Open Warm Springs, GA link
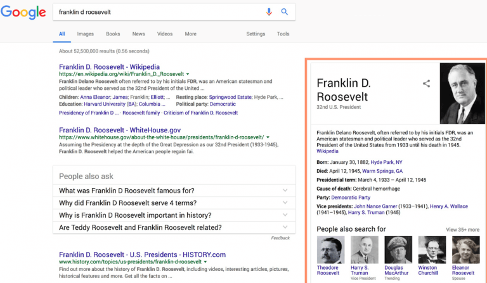Image resolution: width=487 pixels, height=283 pixels. (x=382, y=171)
